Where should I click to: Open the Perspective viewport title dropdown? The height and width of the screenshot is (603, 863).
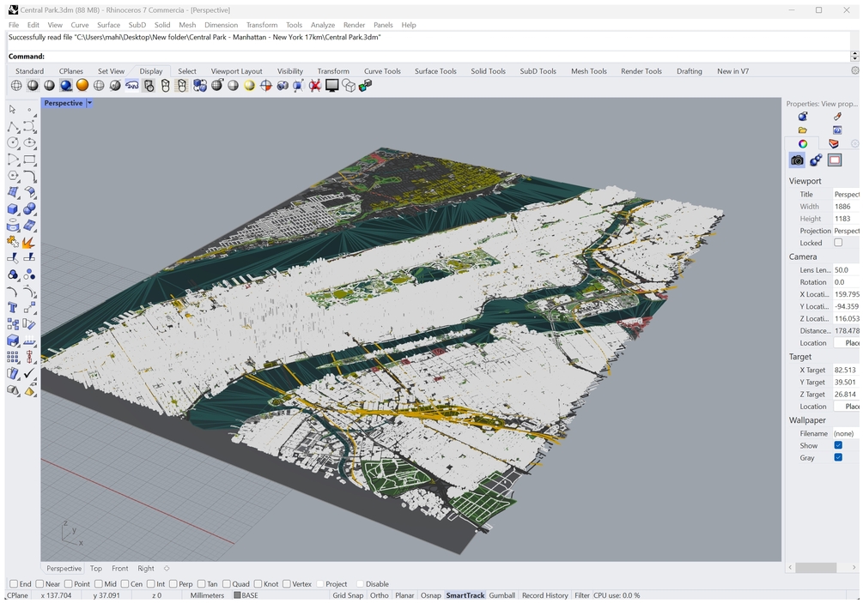[89, 103]
